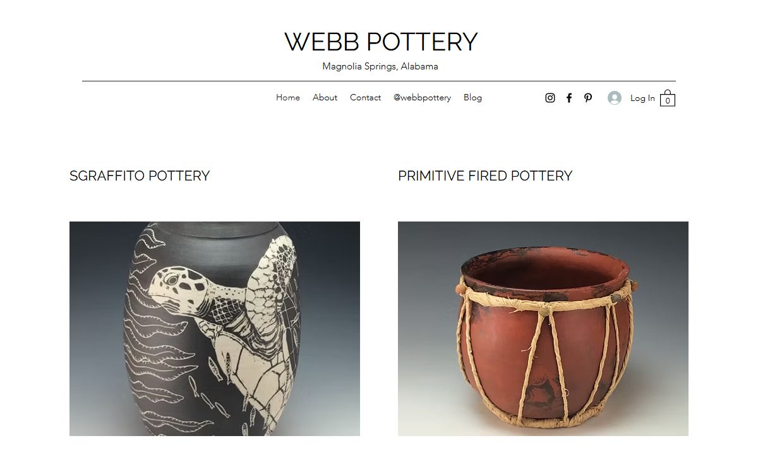Open the About page
The width and height of the screenshot is (758, 467).
[x=325, y=98]
